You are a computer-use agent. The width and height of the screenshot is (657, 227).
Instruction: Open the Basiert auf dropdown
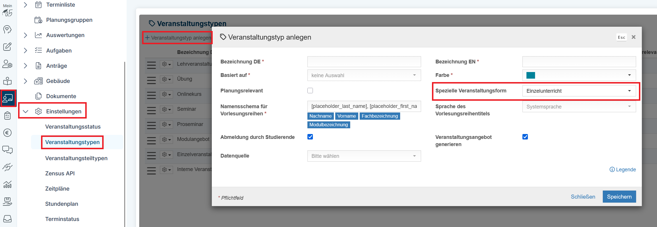coord(364,75)
